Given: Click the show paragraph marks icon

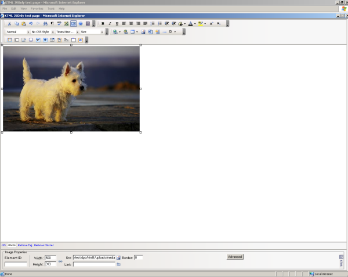Looking at the screenshot, I should (x=52, y=24).
